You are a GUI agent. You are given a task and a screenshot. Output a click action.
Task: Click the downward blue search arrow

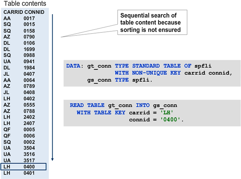[x=52, y=88]
